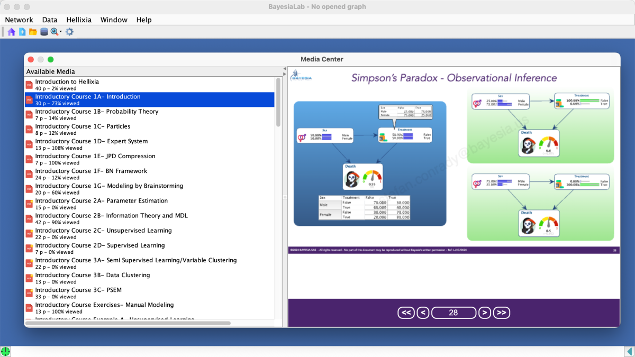
Task: Open the Window menu
Action: click(x=114, y=20)
